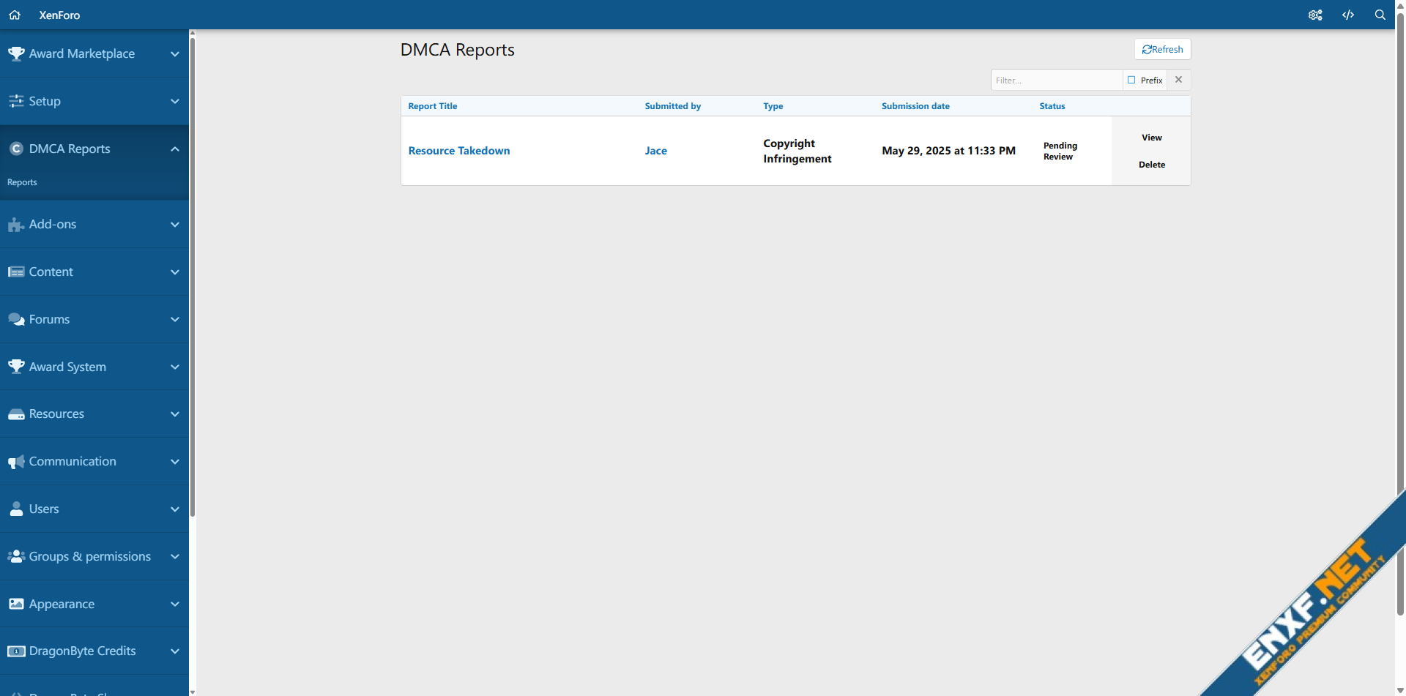This screenshot has width=1406, height=696.
Task: Expand the Forums section chevron
Action: 175,319
